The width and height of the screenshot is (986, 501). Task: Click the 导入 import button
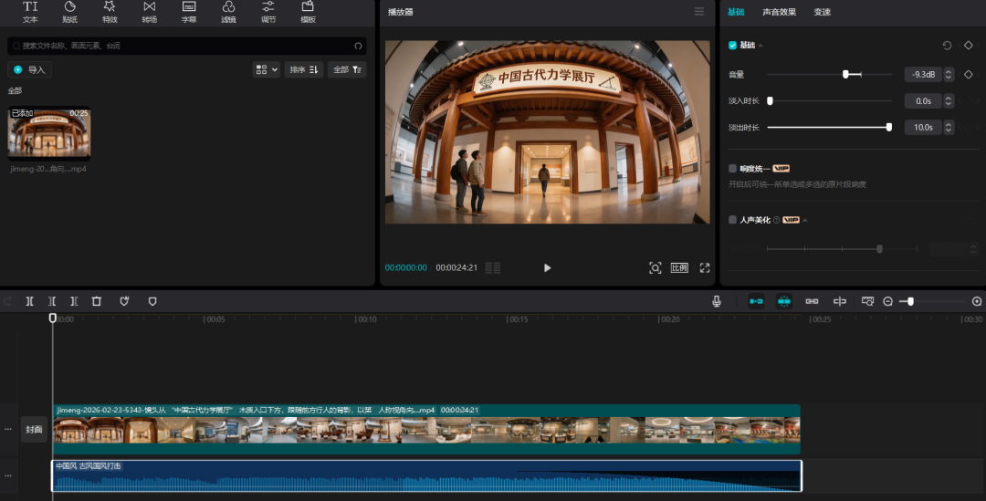29,69
